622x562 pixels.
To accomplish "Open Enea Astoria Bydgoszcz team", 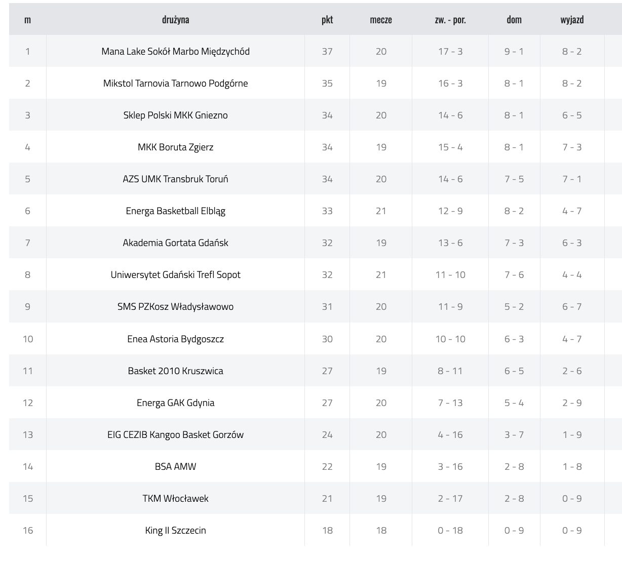I will pyautogui.click(x=175, y=339).
